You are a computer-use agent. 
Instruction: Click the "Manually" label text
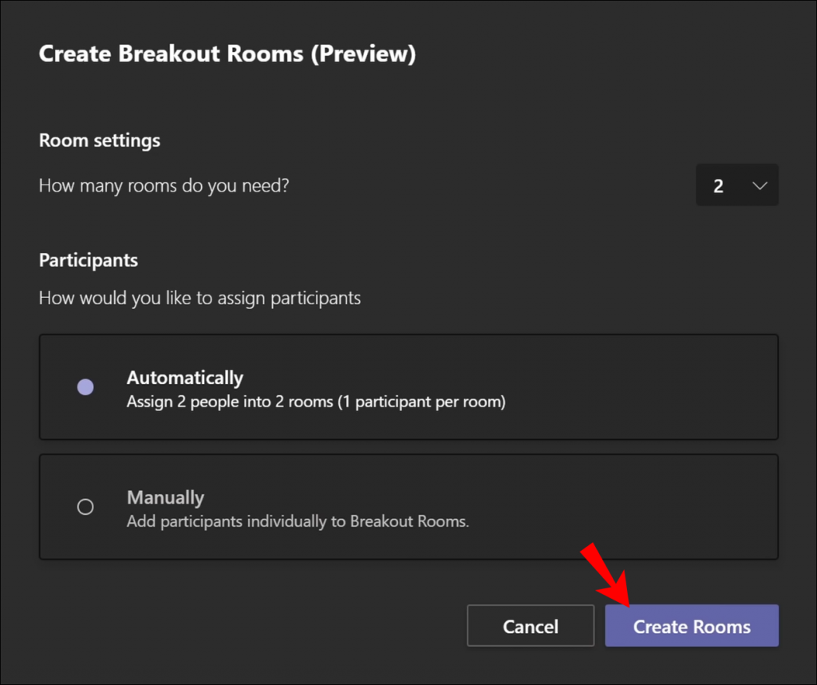point(165,497)
